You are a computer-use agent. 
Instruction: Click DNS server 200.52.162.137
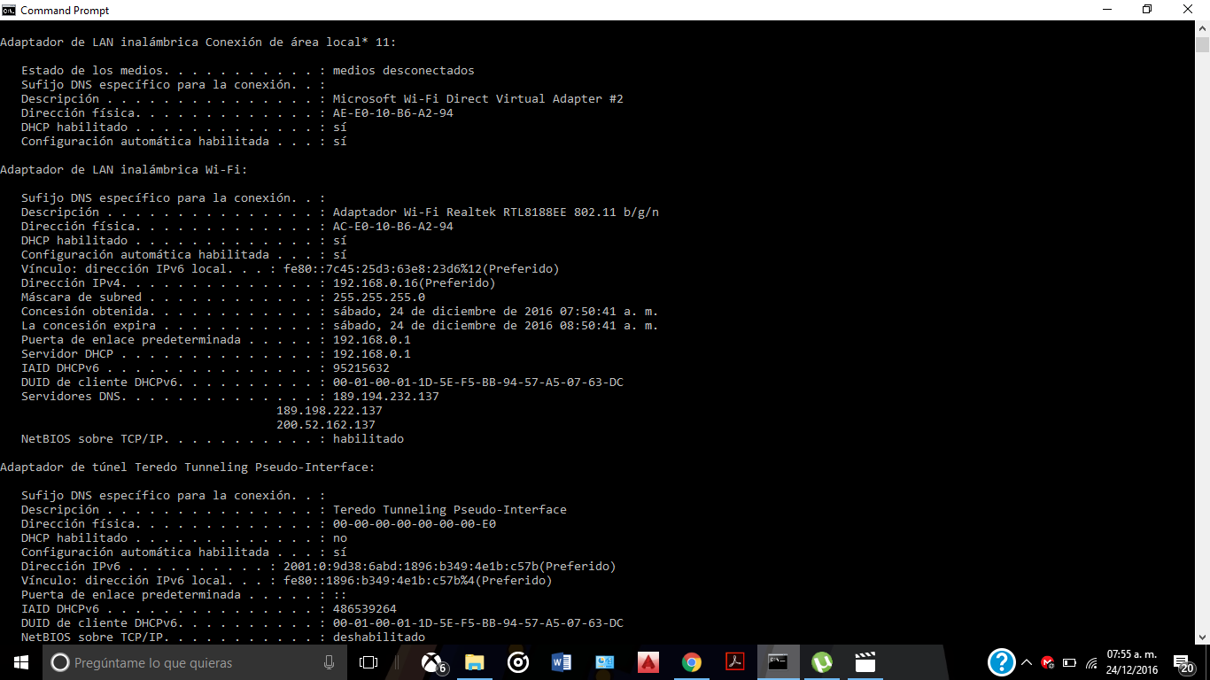(326, 425)
